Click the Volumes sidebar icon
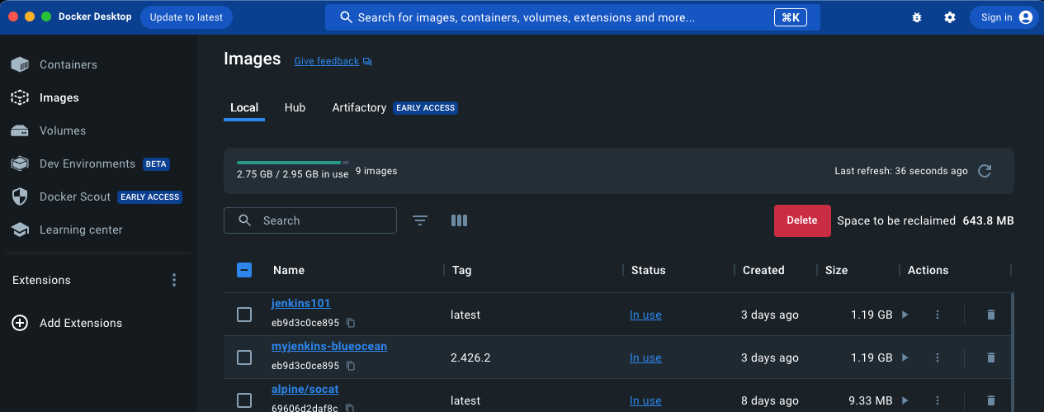Image resolution: width=1044 pixels, height=412 pixels. (20, 130)
